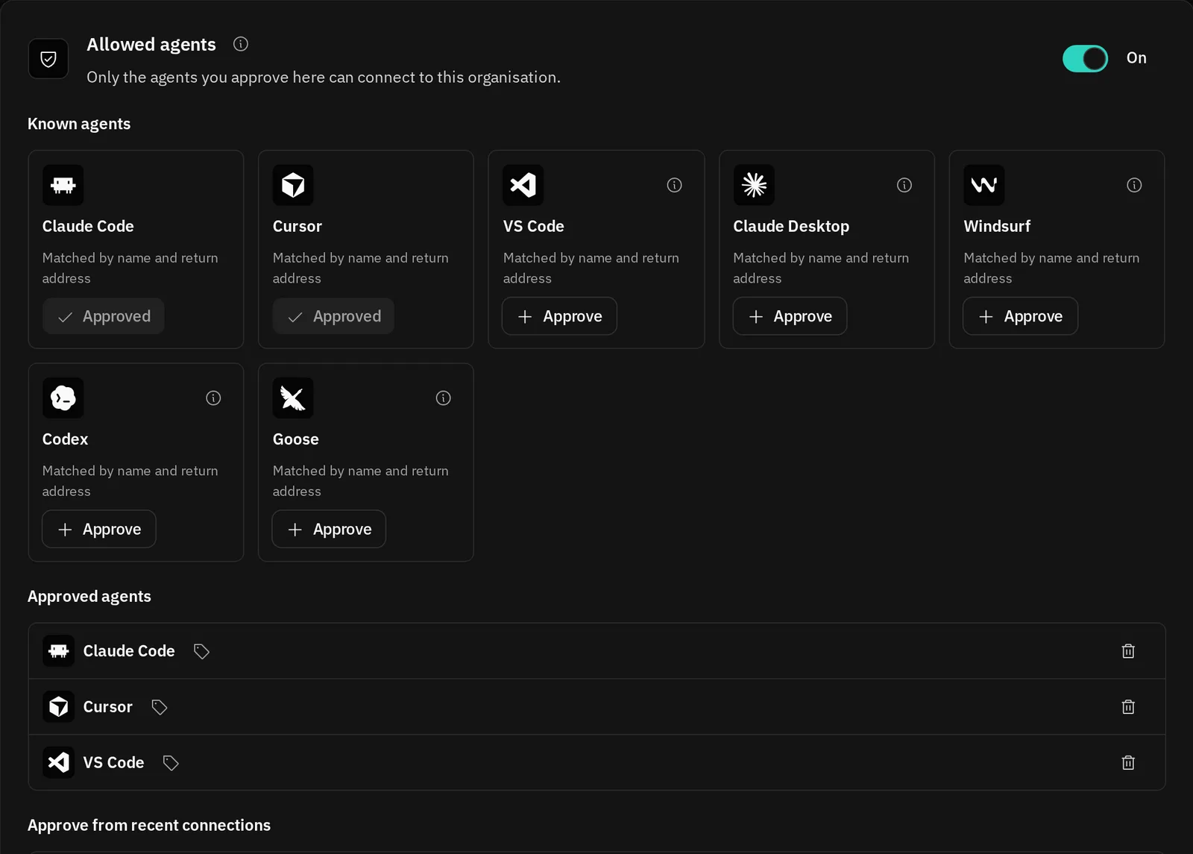Approve the Claude Desktop agent
Viewport: 1193px width, 854px height.
(x=790, y=316)
